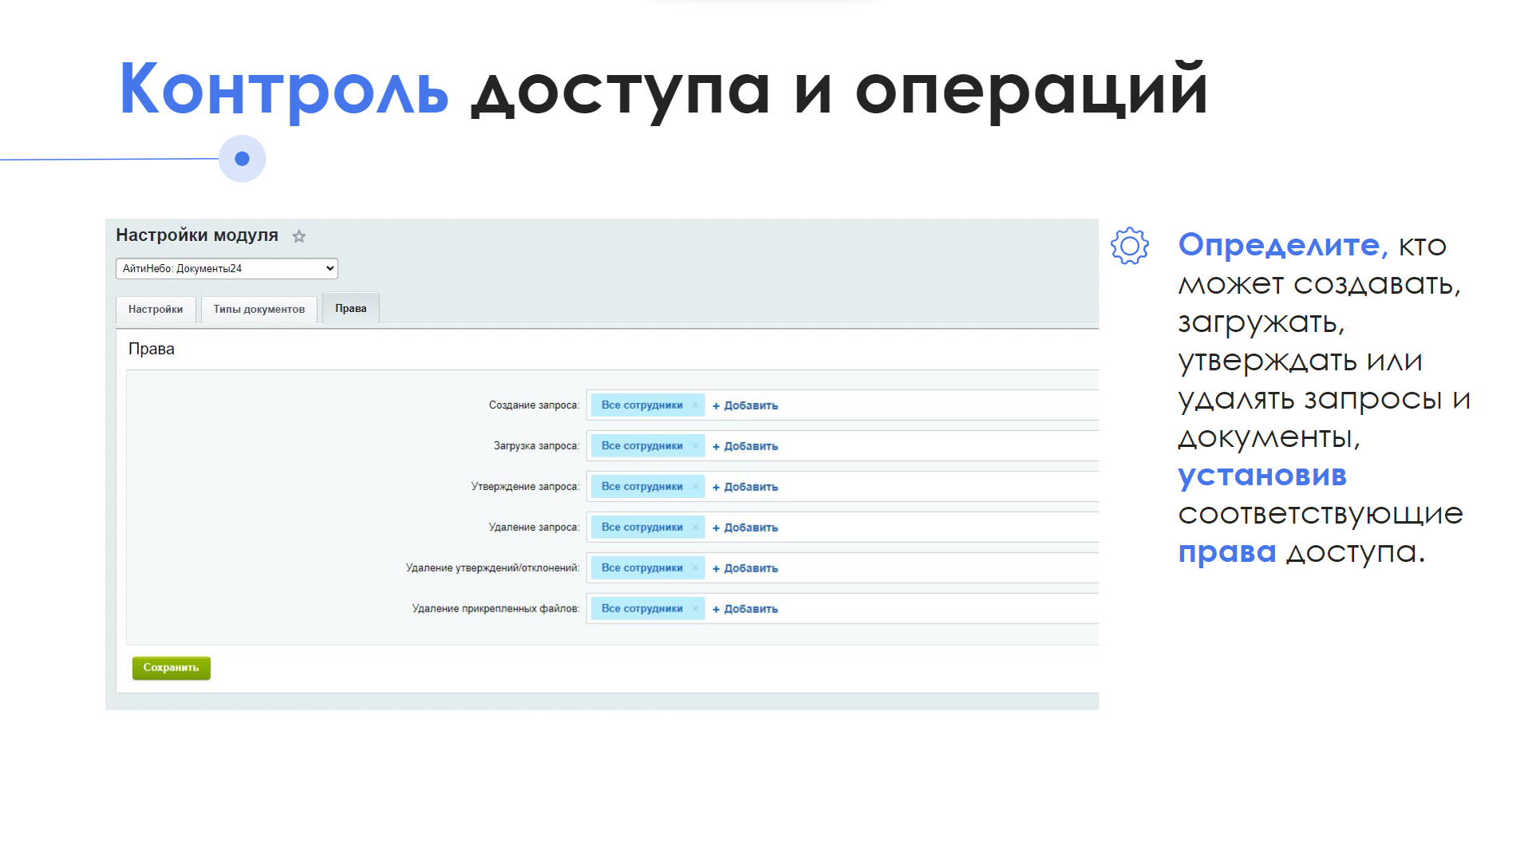Remove 'Все сотрудники' tag from Загрузка запроса
The height and width of the screenshot is (862, 1532).
point(695,446)
